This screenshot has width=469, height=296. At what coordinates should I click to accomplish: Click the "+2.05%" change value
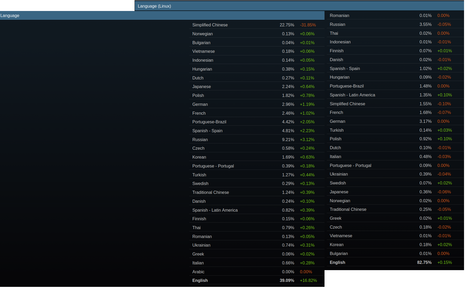[x=307, y=122]
